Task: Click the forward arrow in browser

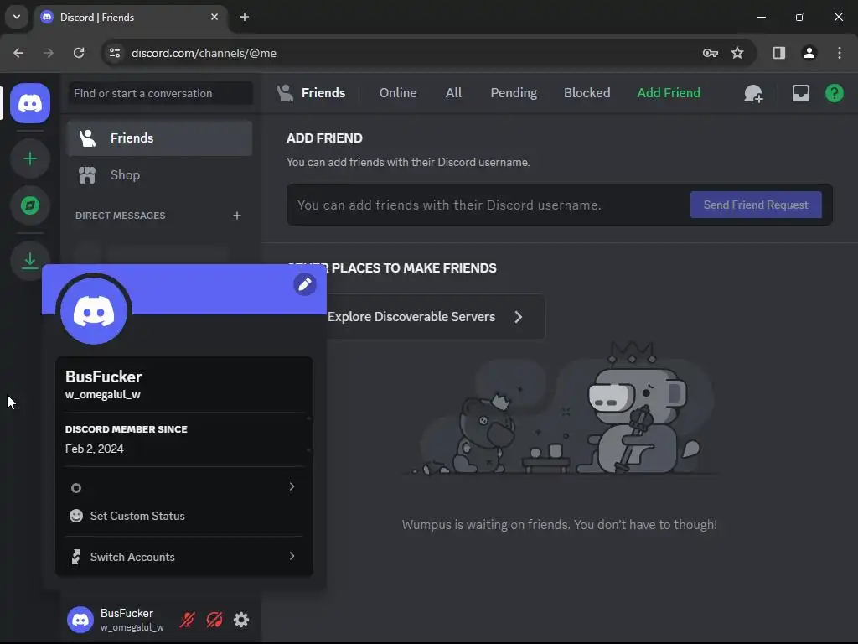Action: click(49, 53)
